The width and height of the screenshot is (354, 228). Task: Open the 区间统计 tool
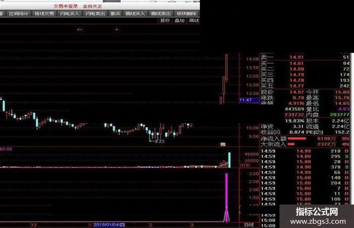click(19, 13)
